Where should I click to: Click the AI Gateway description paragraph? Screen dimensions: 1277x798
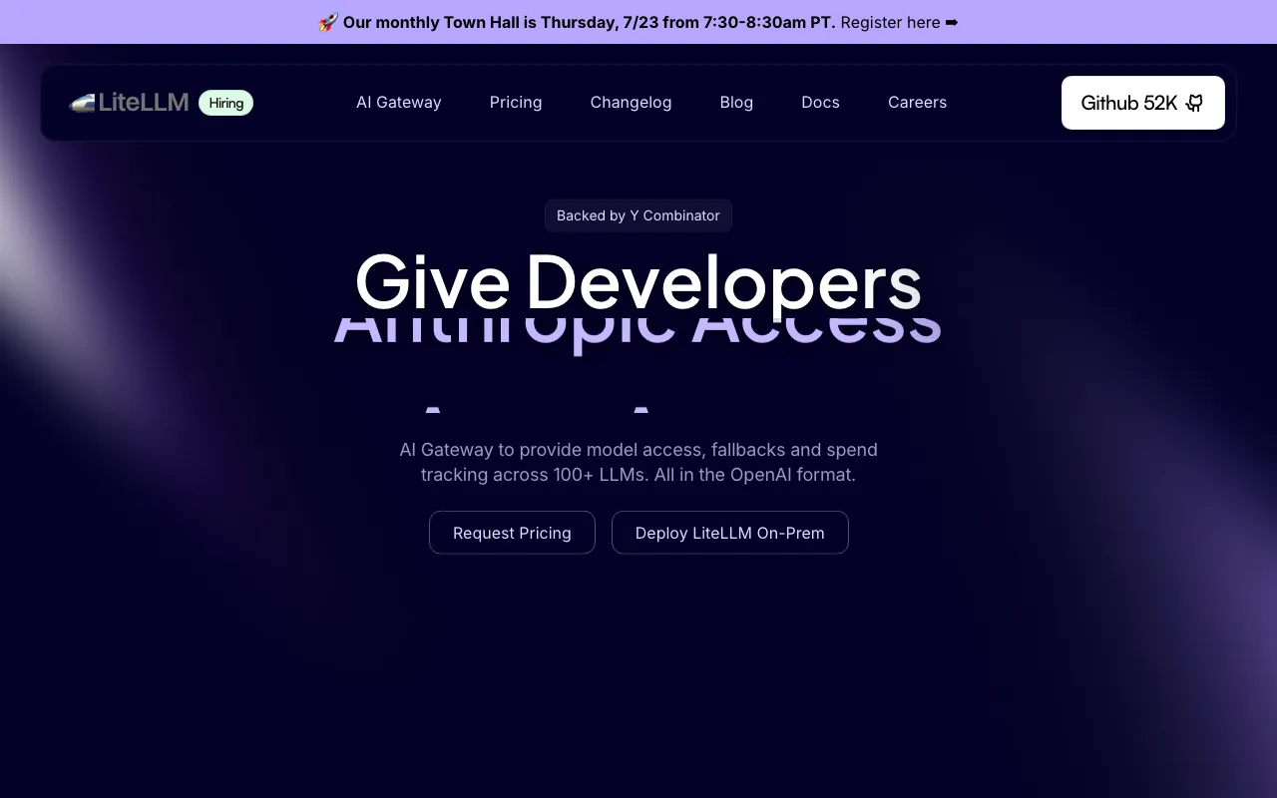click(638, 462)
